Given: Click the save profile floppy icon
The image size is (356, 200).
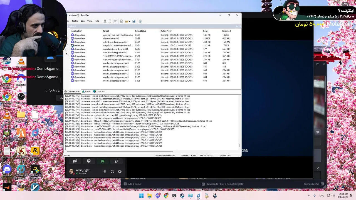Looking at the screenshot, I should click(x=134, y=21).
